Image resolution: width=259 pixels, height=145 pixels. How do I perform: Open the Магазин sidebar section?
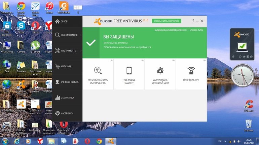click(67, 66)
